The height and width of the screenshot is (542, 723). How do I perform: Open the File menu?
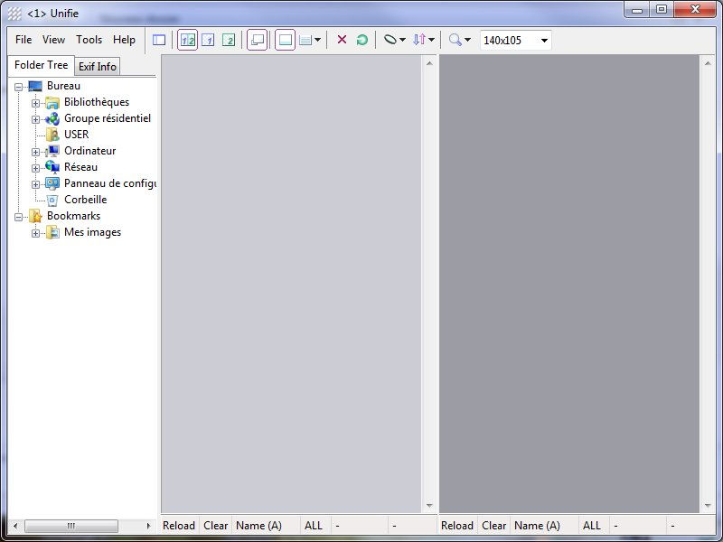pos(23,40)
